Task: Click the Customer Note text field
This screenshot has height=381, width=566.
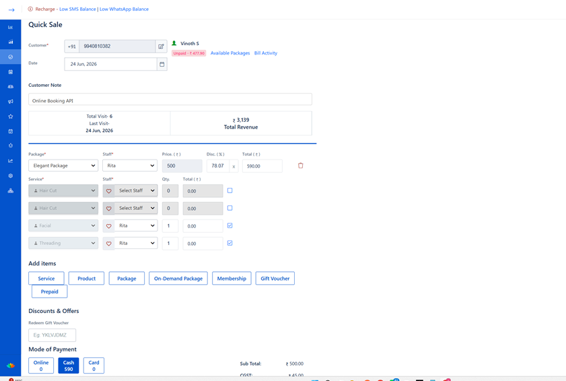Action: coord(170,100)
